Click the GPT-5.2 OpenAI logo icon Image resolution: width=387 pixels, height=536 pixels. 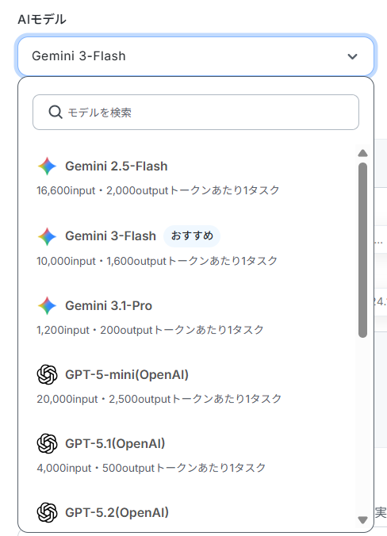click(x=47, y=513)
